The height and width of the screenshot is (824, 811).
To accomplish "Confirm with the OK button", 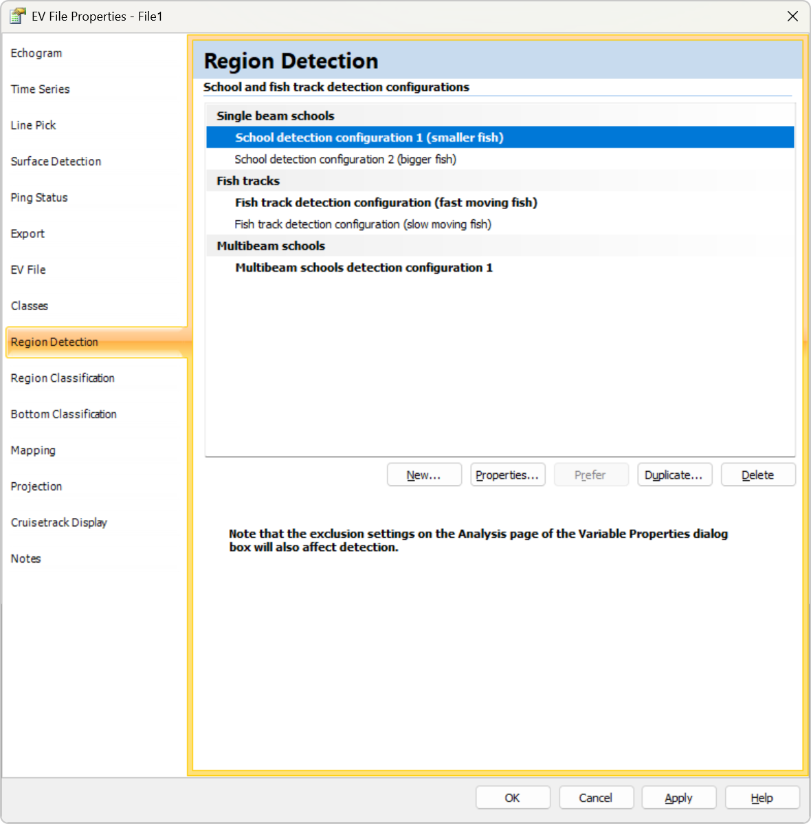I will pyautogui.click(x=513, y=798).
